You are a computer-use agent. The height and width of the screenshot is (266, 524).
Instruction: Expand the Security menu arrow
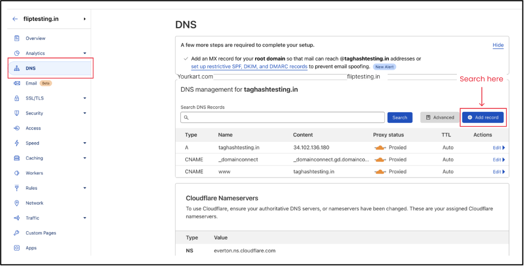(x=84, y=113)
